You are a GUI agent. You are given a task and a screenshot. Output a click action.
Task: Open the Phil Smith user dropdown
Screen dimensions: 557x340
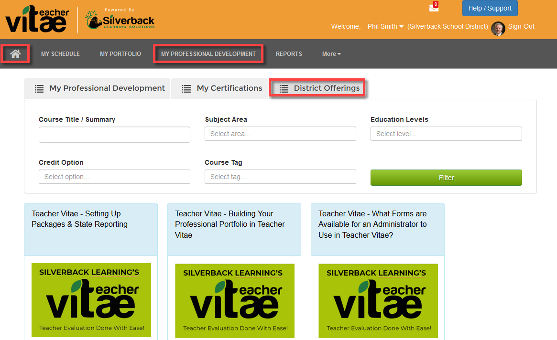click(385, 26)
